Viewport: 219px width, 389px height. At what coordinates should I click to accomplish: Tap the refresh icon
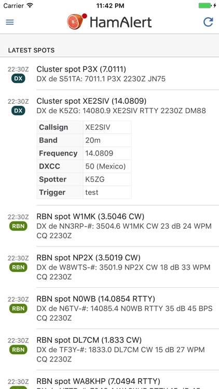(208, 22)
